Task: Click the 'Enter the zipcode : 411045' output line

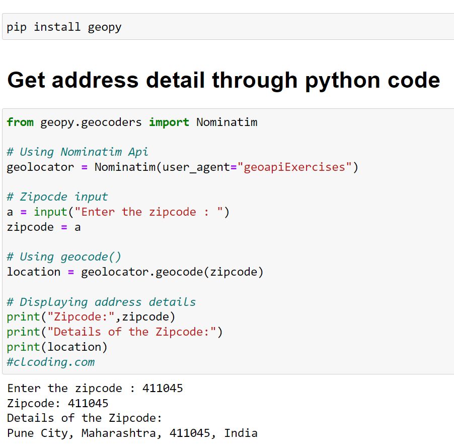Action: click(95, 388)
